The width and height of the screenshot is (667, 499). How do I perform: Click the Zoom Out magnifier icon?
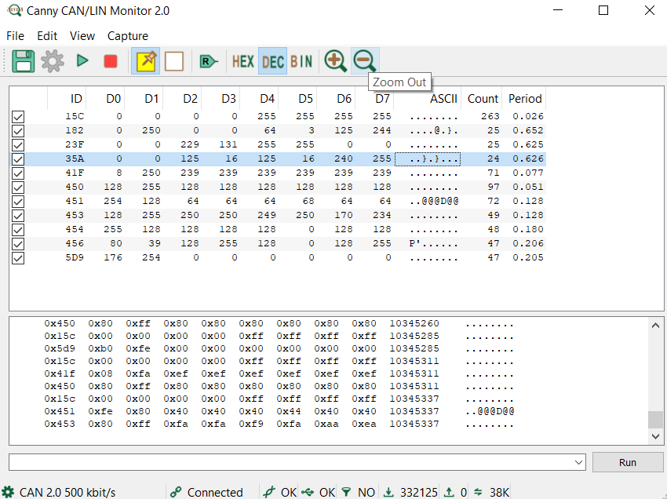[x=365, y=61]
